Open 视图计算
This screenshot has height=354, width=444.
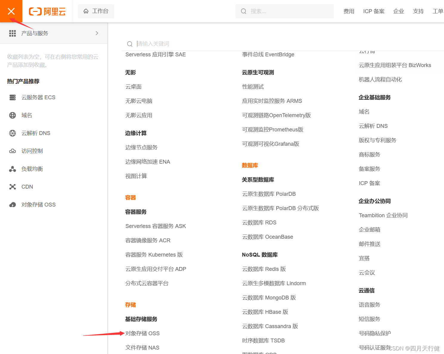pos(136,176)
